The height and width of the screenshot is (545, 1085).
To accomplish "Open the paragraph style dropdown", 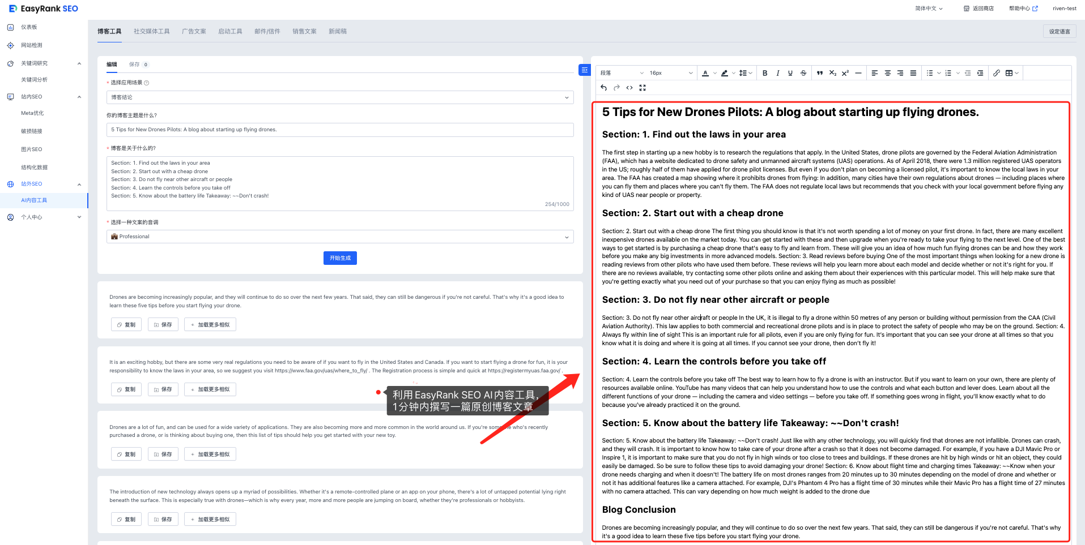I will click(622, 73).
